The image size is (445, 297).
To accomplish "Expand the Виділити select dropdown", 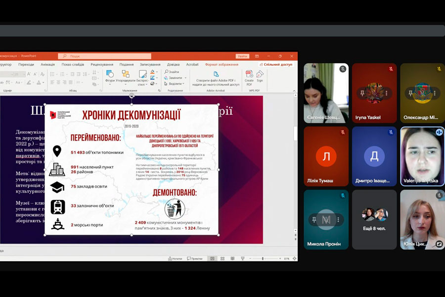I will pyautogui.click(x=184, y=83).
